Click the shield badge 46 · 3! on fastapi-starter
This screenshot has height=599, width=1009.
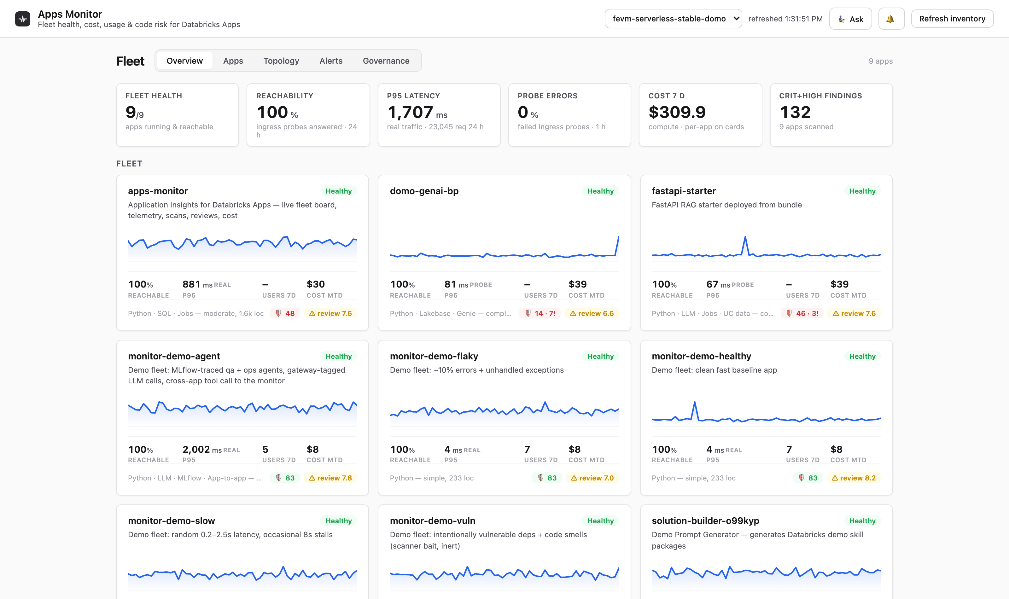click(802, 313)
